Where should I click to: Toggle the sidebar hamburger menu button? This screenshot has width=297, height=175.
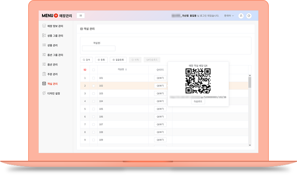(81, 16)
